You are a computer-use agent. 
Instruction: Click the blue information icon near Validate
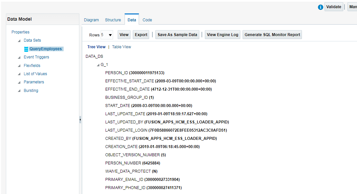321,7
